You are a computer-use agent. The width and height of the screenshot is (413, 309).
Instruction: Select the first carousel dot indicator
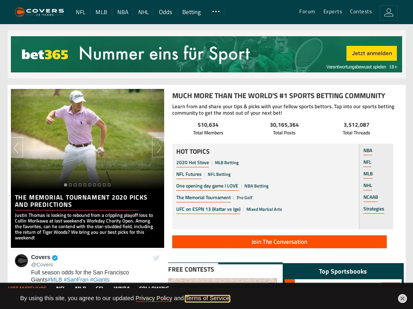click(x=66, y=185)
